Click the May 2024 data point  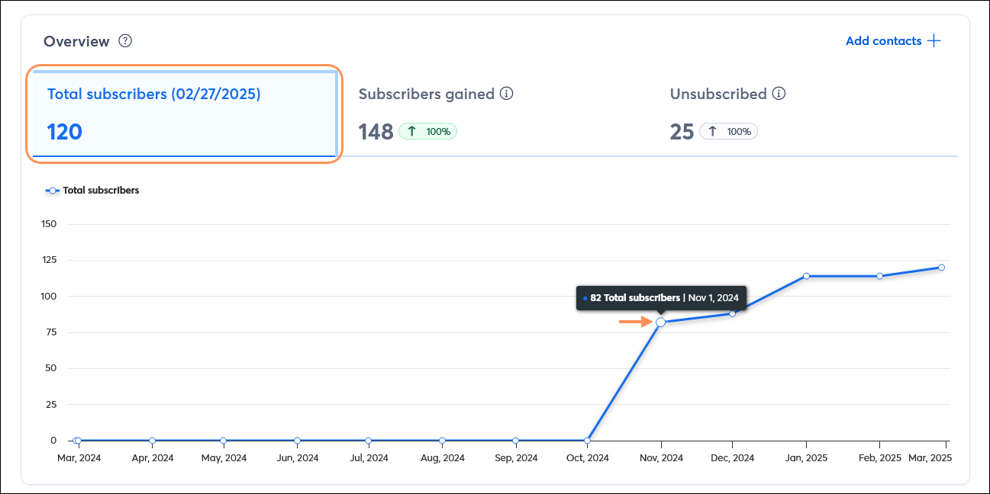point(223,441)
